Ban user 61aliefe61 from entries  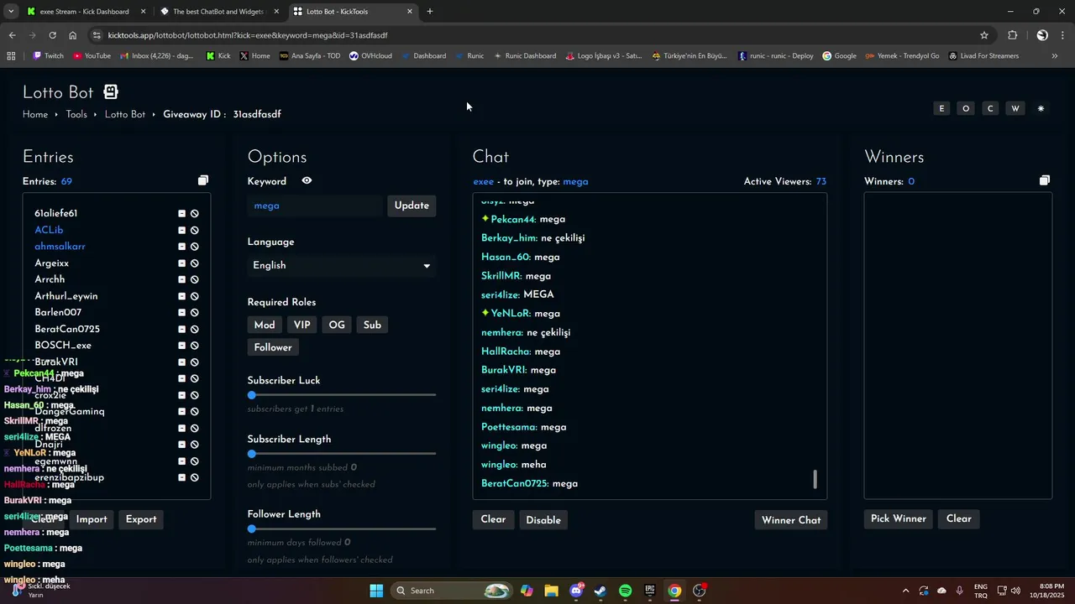195,214
